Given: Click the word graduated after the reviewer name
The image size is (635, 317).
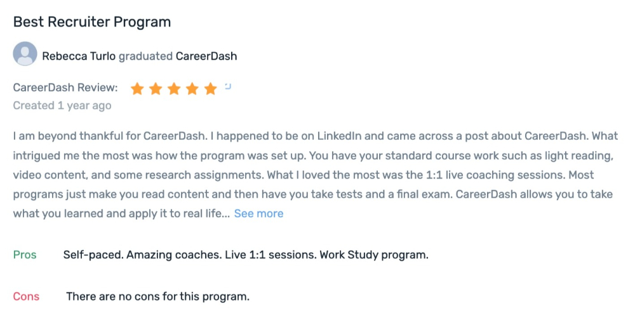Looking at the screenshot, I should pos(145,56).
